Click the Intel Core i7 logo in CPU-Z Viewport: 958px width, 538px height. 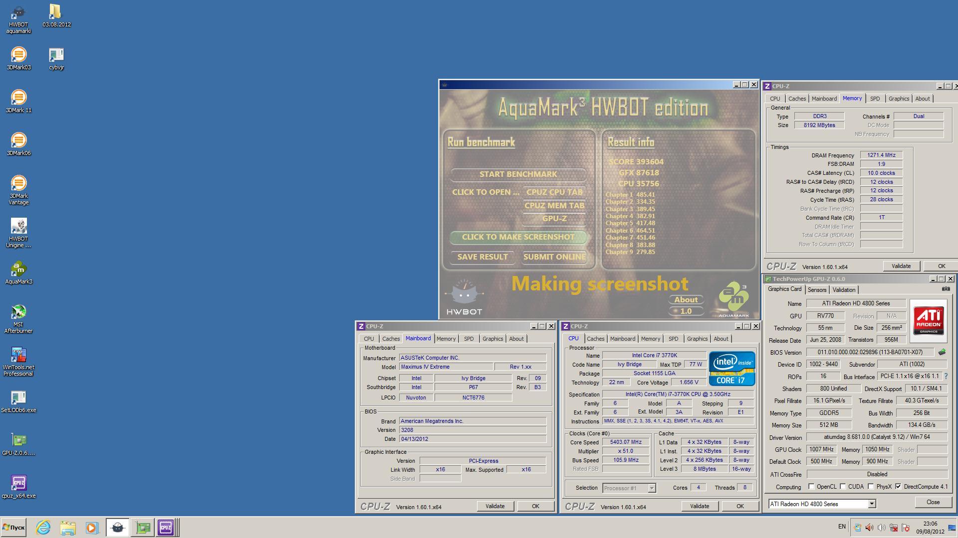[732, 369]
